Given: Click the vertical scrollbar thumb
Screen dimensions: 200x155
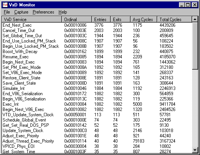Looking at the screenshot, I should point(195,46).
